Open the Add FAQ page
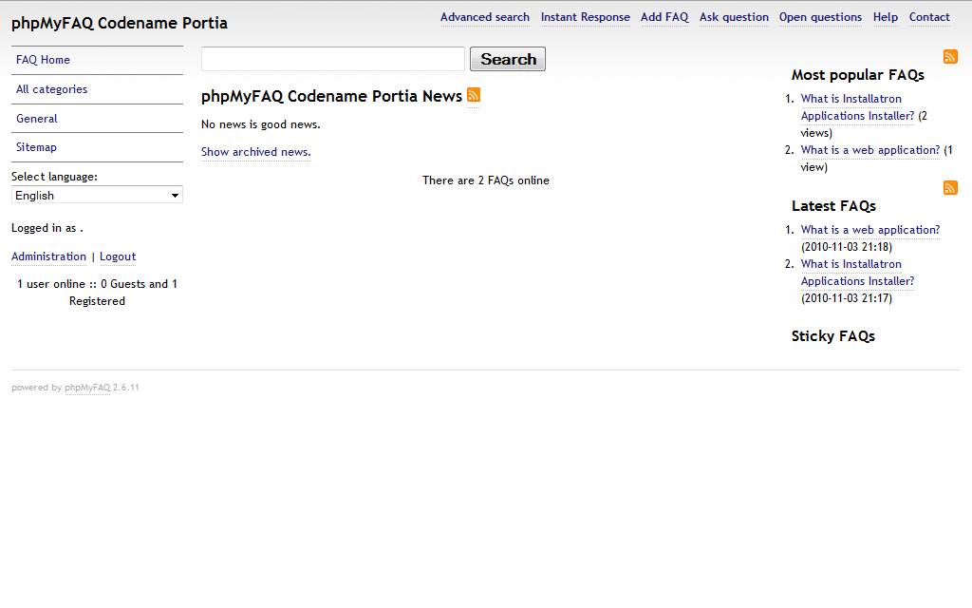The image size is (972, 608). [x=664, y=17]
